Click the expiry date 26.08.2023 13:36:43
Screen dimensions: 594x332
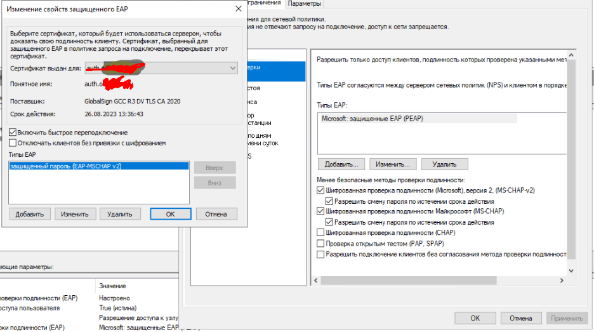click(114, 114)
